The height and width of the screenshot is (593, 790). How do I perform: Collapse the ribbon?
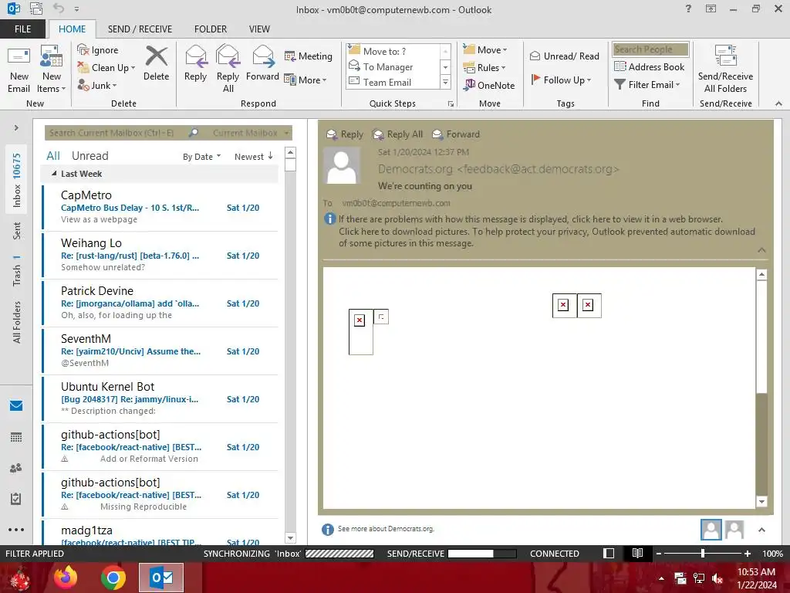pos(779,103)
